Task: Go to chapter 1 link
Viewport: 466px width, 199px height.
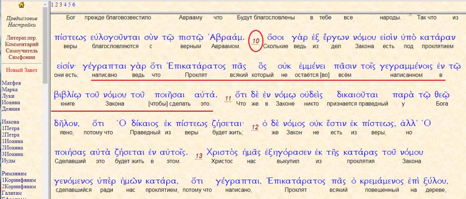Action: pos(52,4)
